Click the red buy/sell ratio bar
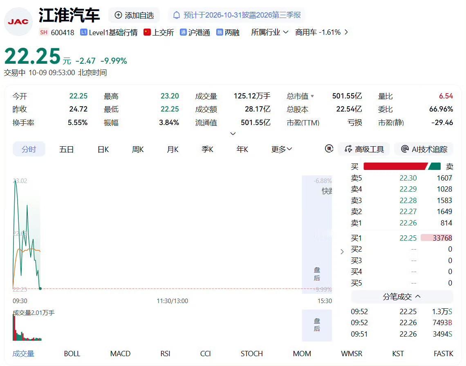This screenshot has height=366, width=466. point(395,166)
